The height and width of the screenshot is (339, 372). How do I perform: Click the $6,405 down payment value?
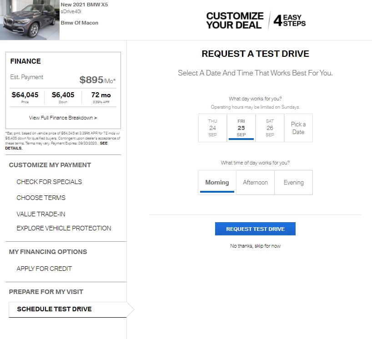63,95
